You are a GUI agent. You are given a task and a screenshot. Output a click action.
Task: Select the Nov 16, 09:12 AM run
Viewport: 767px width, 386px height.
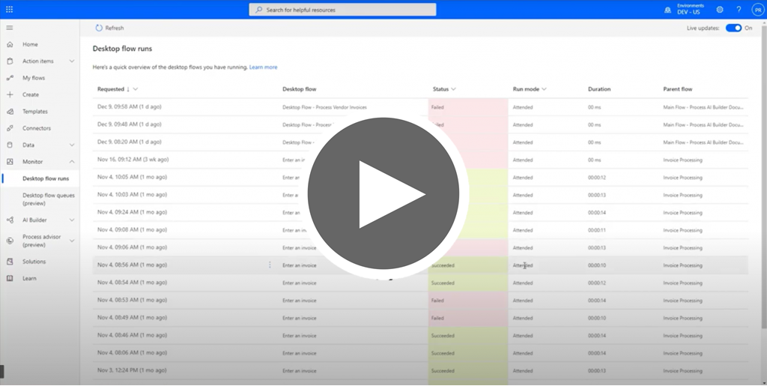pyautogui.click(x=420, y=160)
